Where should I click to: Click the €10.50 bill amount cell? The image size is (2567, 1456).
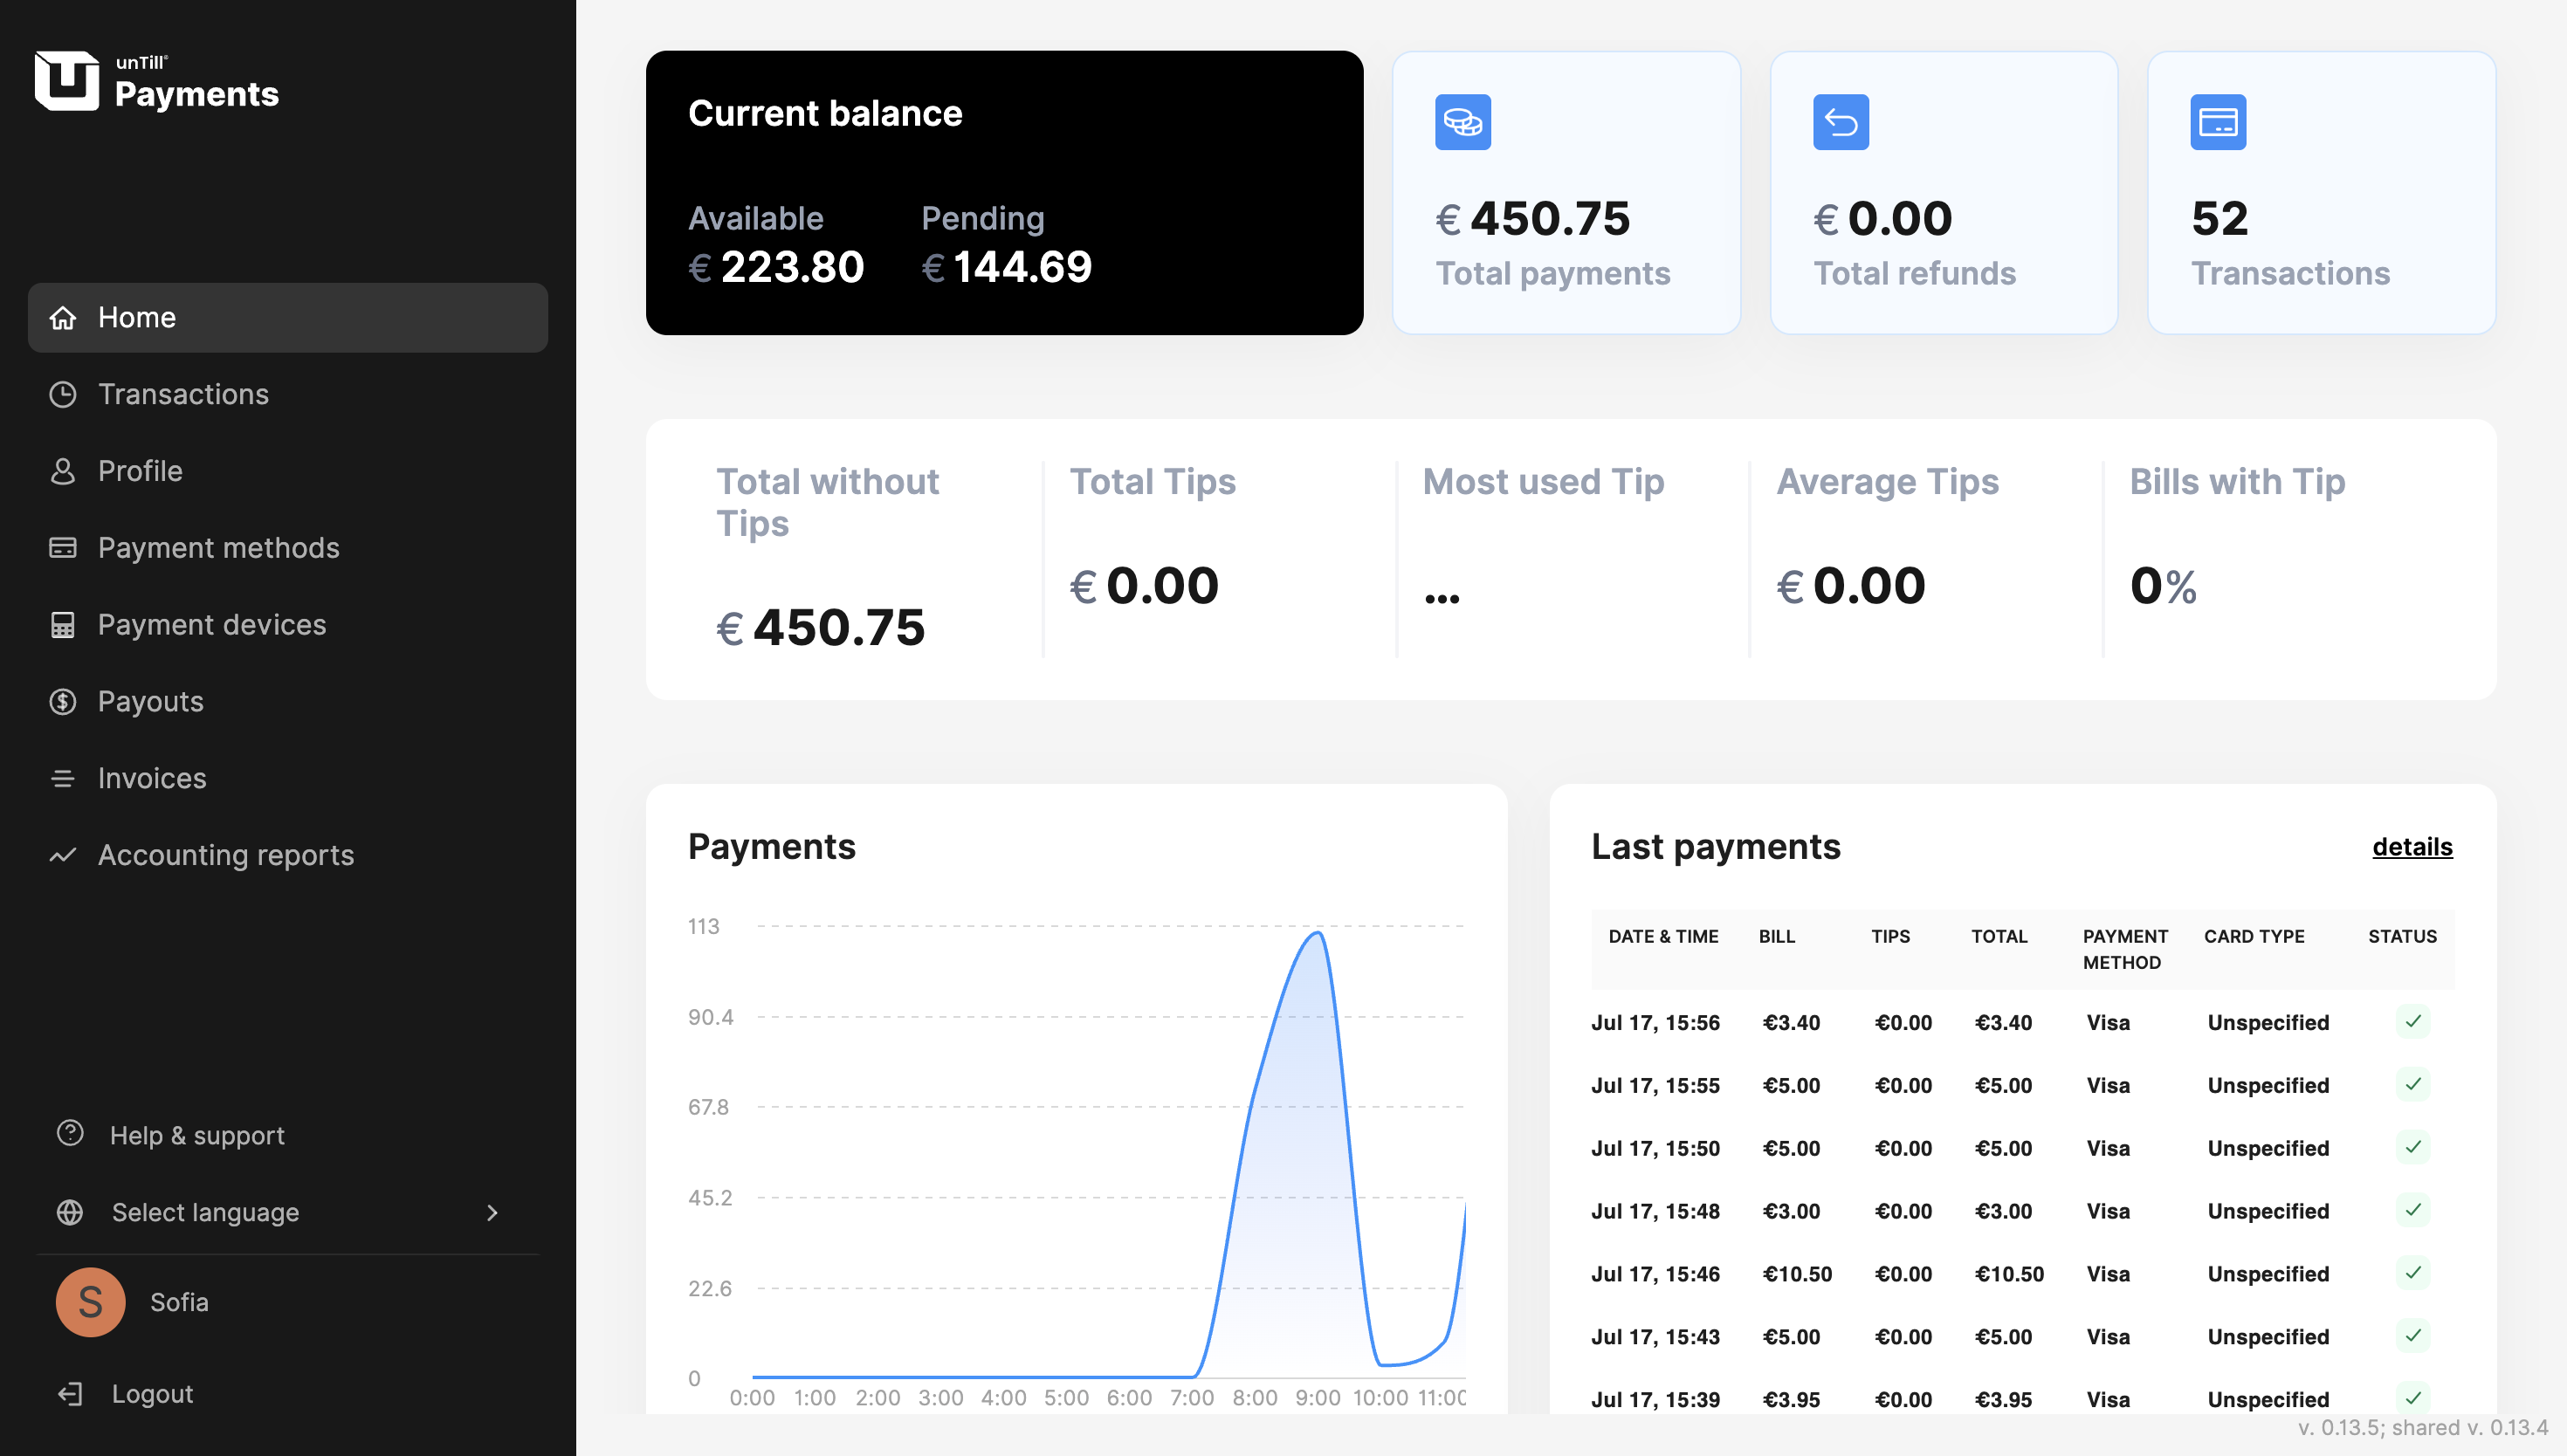click(x=1797, y=1274)
